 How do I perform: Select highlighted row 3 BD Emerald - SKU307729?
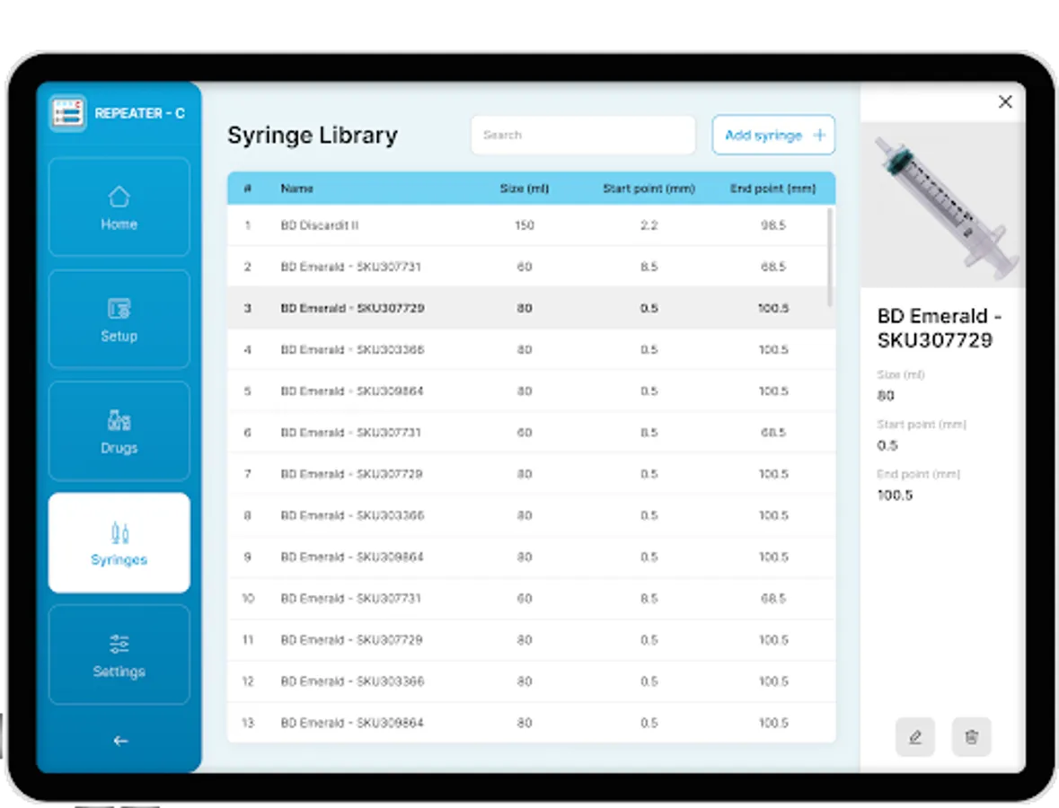(x=531, y=309)
